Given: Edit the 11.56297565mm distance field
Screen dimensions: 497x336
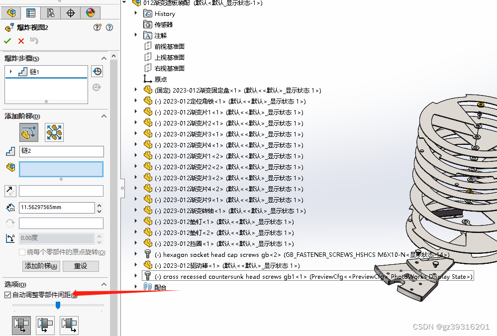Looking at the screenshot, I should [57, 208].
